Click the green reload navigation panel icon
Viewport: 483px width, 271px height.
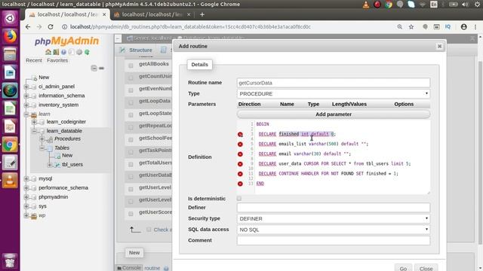87,52
